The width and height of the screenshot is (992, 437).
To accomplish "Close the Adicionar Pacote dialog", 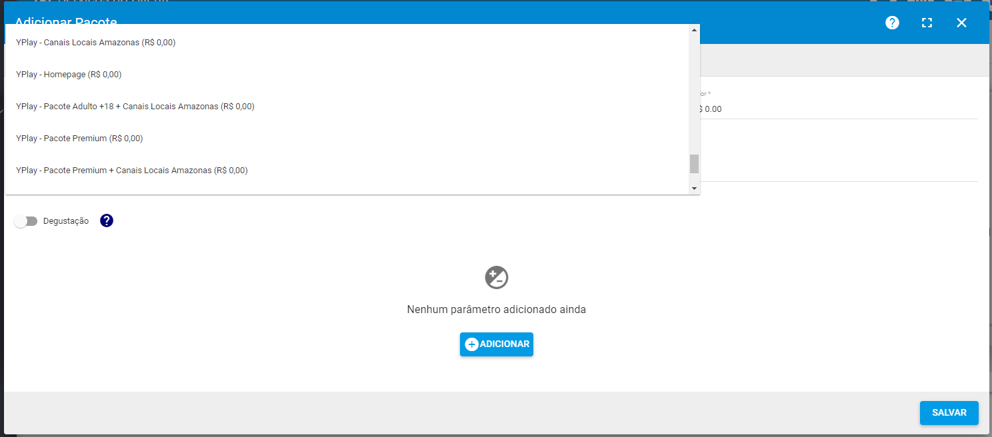I will [961, 23].
